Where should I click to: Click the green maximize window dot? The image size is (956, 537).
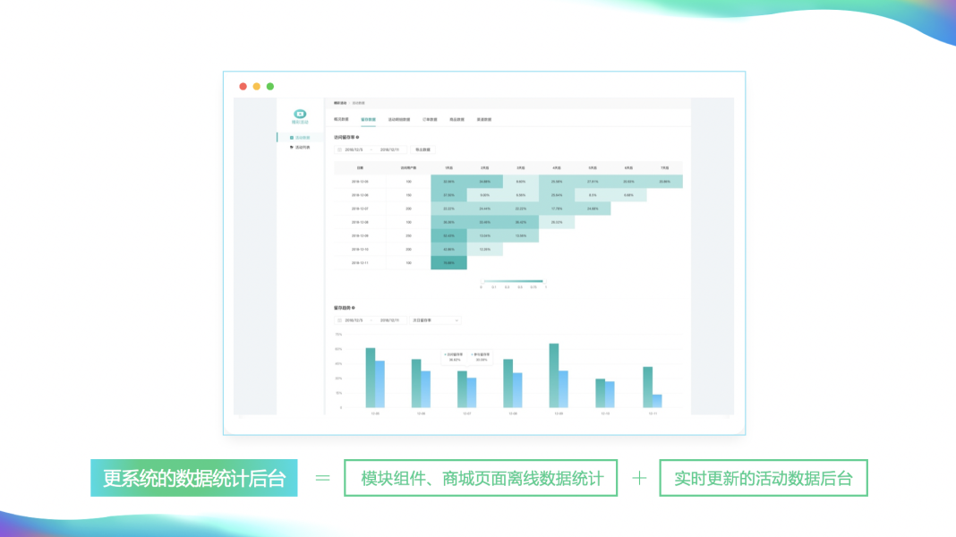click(270, 87)
